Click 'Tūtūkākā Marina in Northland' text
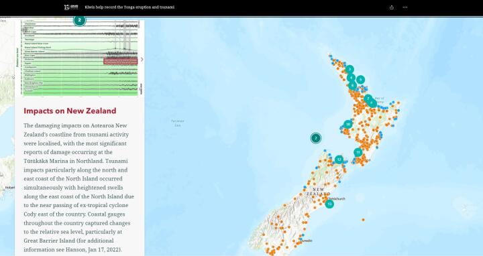483x256 pixels. click(63, 161)
